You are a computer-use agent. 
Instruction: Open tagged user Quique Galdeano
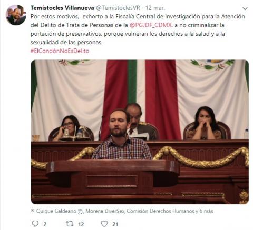(60, 211)
